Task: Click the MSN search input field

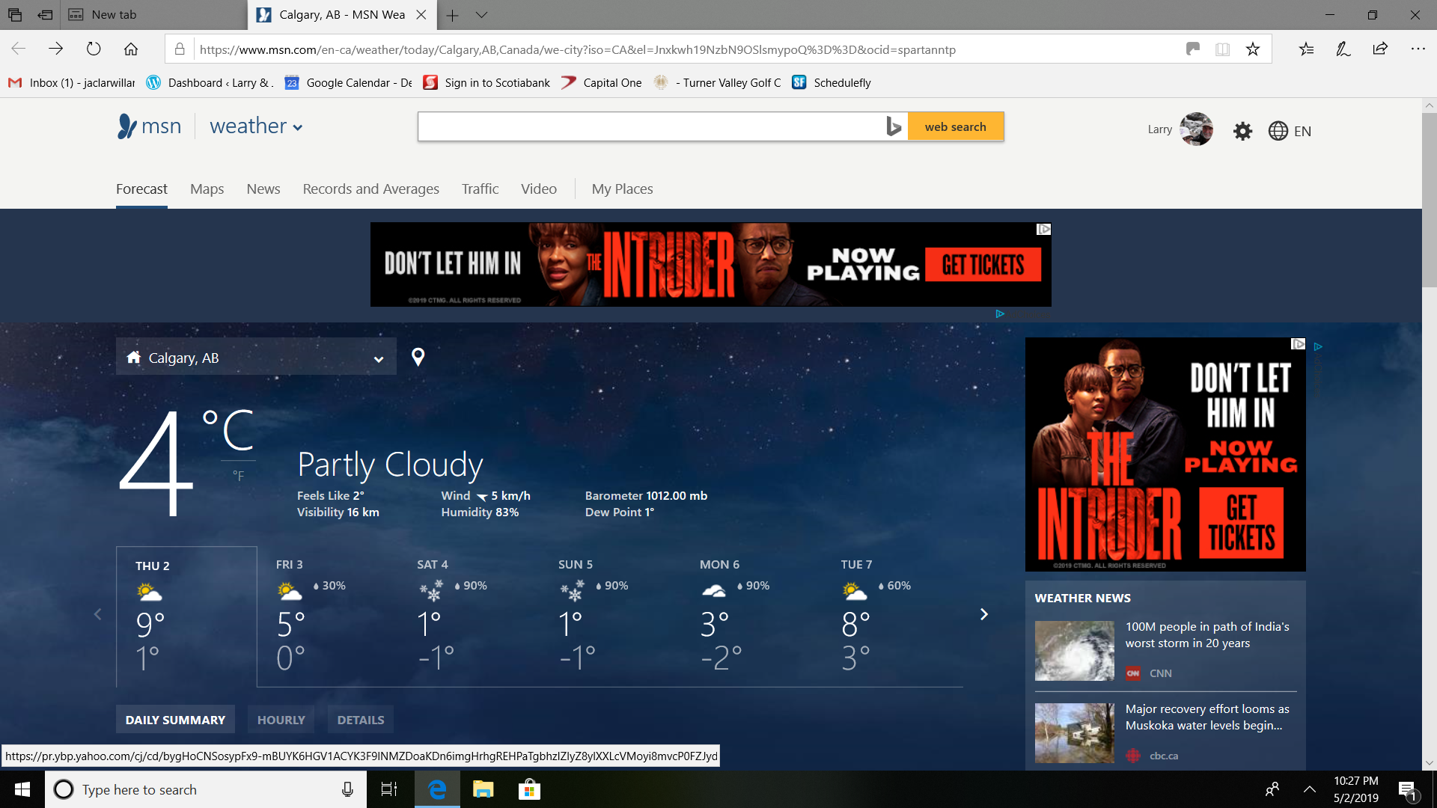Action: coord(650,126)
